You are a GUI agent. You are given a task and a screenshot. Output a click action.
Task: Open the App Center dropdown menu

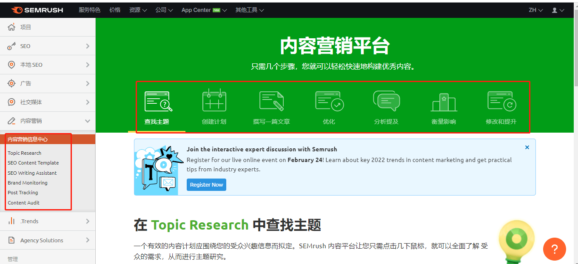tap(204, 10)
